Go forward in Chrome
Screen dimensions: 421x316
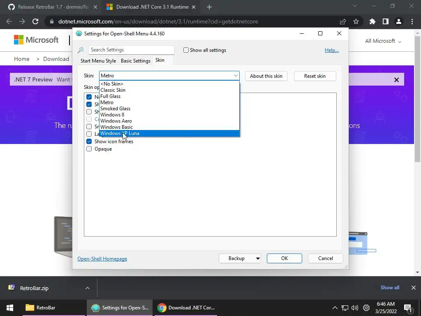point(22,21)
